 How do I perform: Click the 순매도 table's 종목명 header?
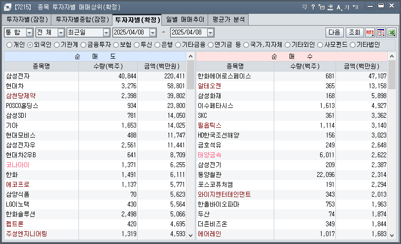click(x=41, y=67)
